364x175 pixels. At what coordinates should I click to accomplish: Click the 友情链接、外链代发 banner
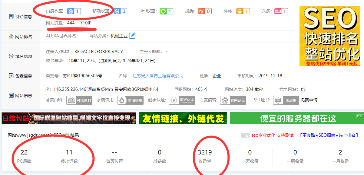183,118
